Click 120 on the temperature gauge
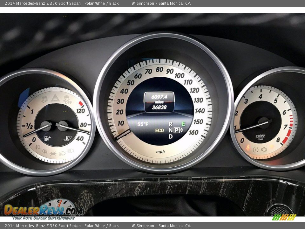305x229 pixels. point(80,111)
